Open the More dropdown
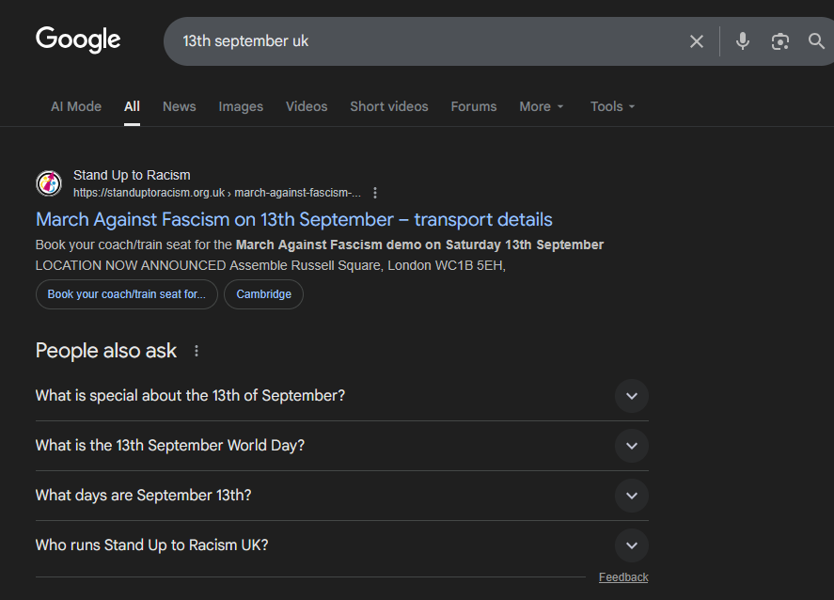834x600 pixels. [542, 106]
